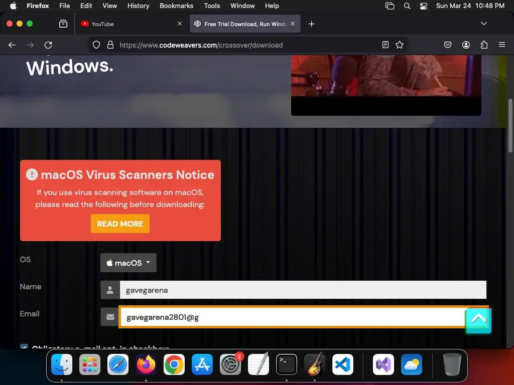Image resolution: width=514 pixels, height=385 pixels.
Task: Open the Pocket save icon
Action: pyautogui.click(x=447, y=45)
